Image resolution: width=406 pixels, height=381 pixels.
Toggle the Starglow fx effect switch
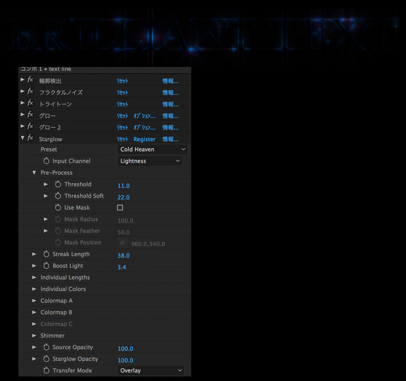[30, 138]
